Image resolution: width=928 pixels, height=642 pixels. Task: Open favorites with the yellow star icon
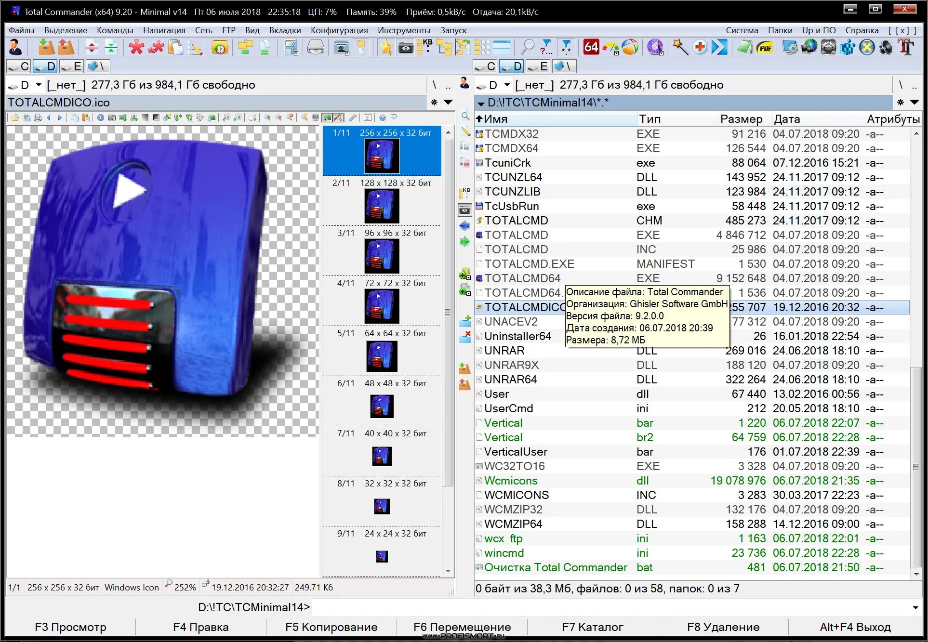386,47
